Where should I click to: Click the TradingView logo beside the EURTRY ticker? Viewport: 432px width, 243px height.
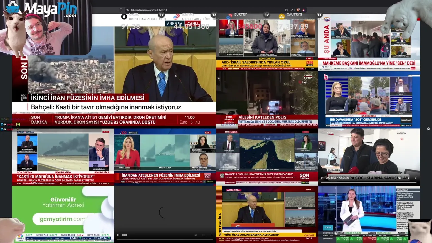pos(267,15)
